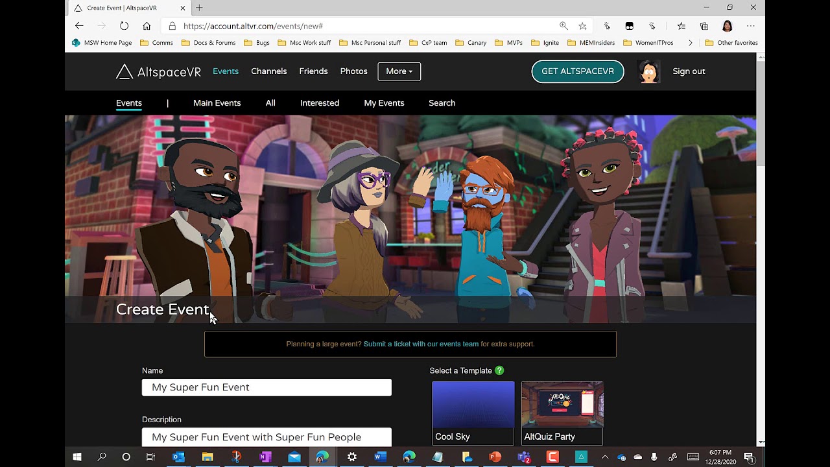The height and width of the screenshot is (467, 830).
Task: Open Windows Settings gear in taskbar
Action: [x=351, y=457]
